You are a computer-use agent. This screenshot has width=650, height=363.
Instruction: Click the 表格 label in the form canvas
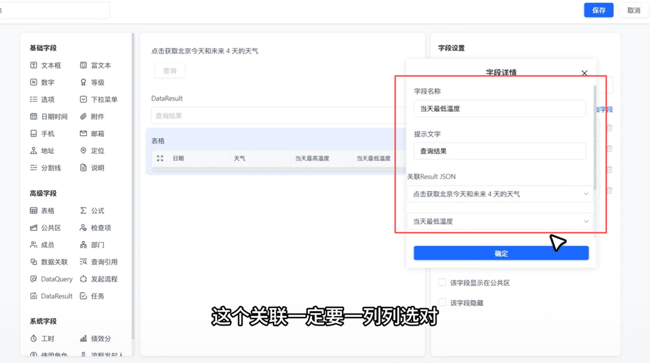click(158, 141)
